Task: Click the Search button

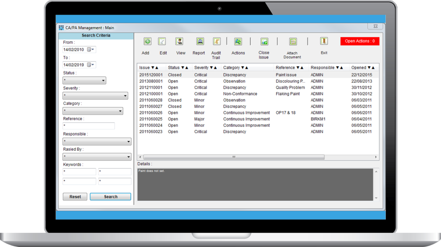Action: point(111,197)
